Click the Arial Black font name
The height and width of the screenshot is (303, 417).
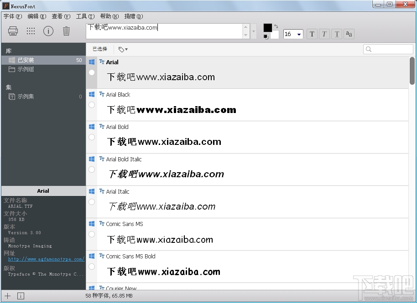click(118, 94)
